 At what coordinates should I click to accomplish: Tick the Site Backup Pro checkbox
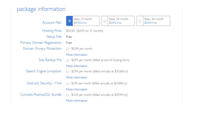67,60
